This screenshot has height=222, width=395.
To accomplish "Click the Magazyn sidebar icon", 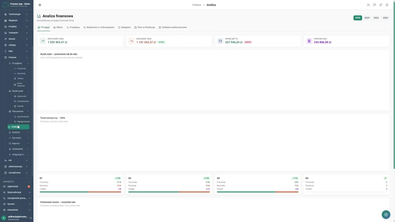I will pyautogui.click(x=5, y=21).
